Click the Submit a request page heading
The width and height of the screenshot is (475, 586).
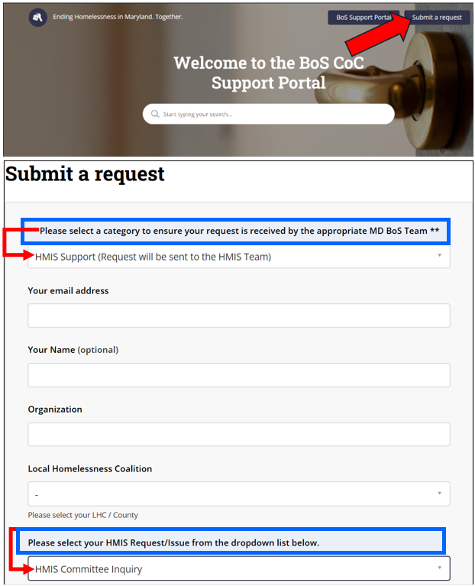pyautogui.click(x=85, y=174)
